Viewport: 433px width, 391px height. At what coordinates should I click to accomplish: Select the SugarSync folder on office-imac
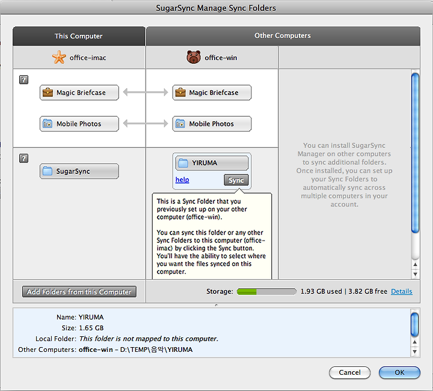pyautogui.click(x=79, y=171)
